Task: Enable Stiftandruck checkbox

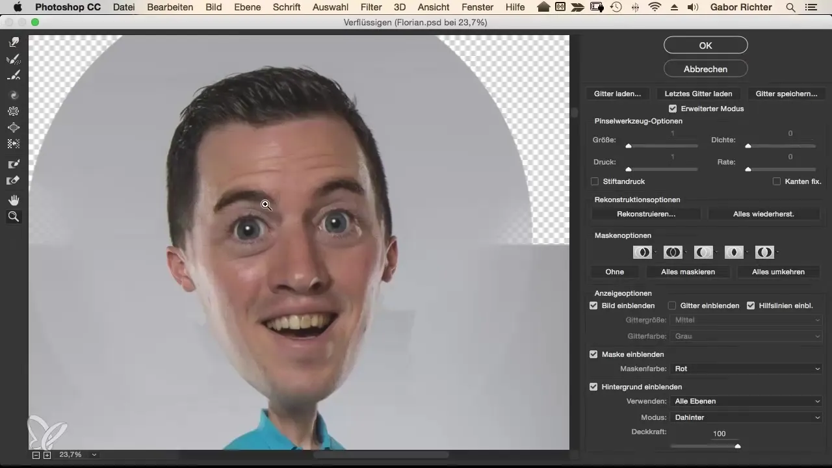Action: (594, 181)
